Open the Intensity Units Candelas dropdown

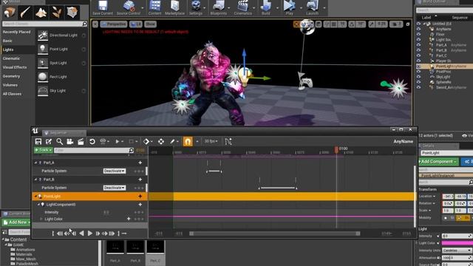click(457, 250)
